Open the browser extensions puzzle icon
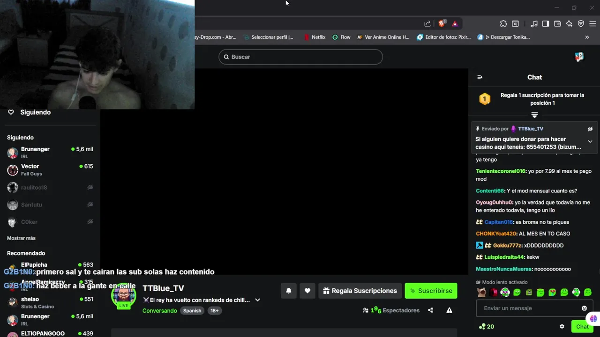Viewport: 600px width, 337px height. click(x=503, y=23)
